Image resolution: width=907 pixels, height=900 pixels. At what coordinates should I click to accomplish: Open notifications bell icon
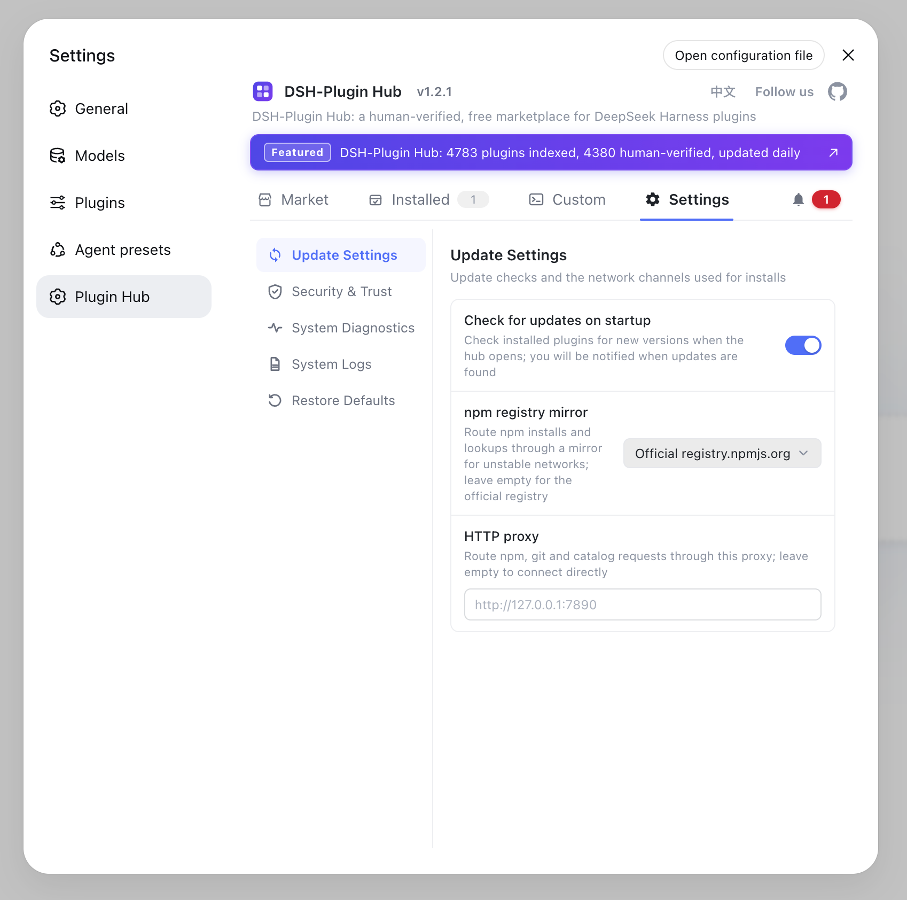[x=798, y=200]
